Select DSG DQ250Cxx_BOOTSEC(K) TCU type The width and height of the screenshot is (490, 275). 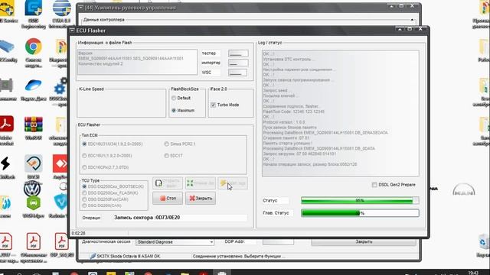pos(84,186)
